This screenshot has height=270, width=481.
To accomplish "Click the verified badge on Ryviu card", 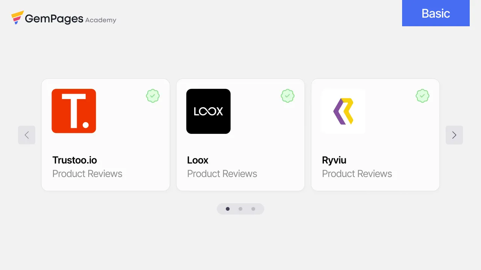I will pos(422,96).
